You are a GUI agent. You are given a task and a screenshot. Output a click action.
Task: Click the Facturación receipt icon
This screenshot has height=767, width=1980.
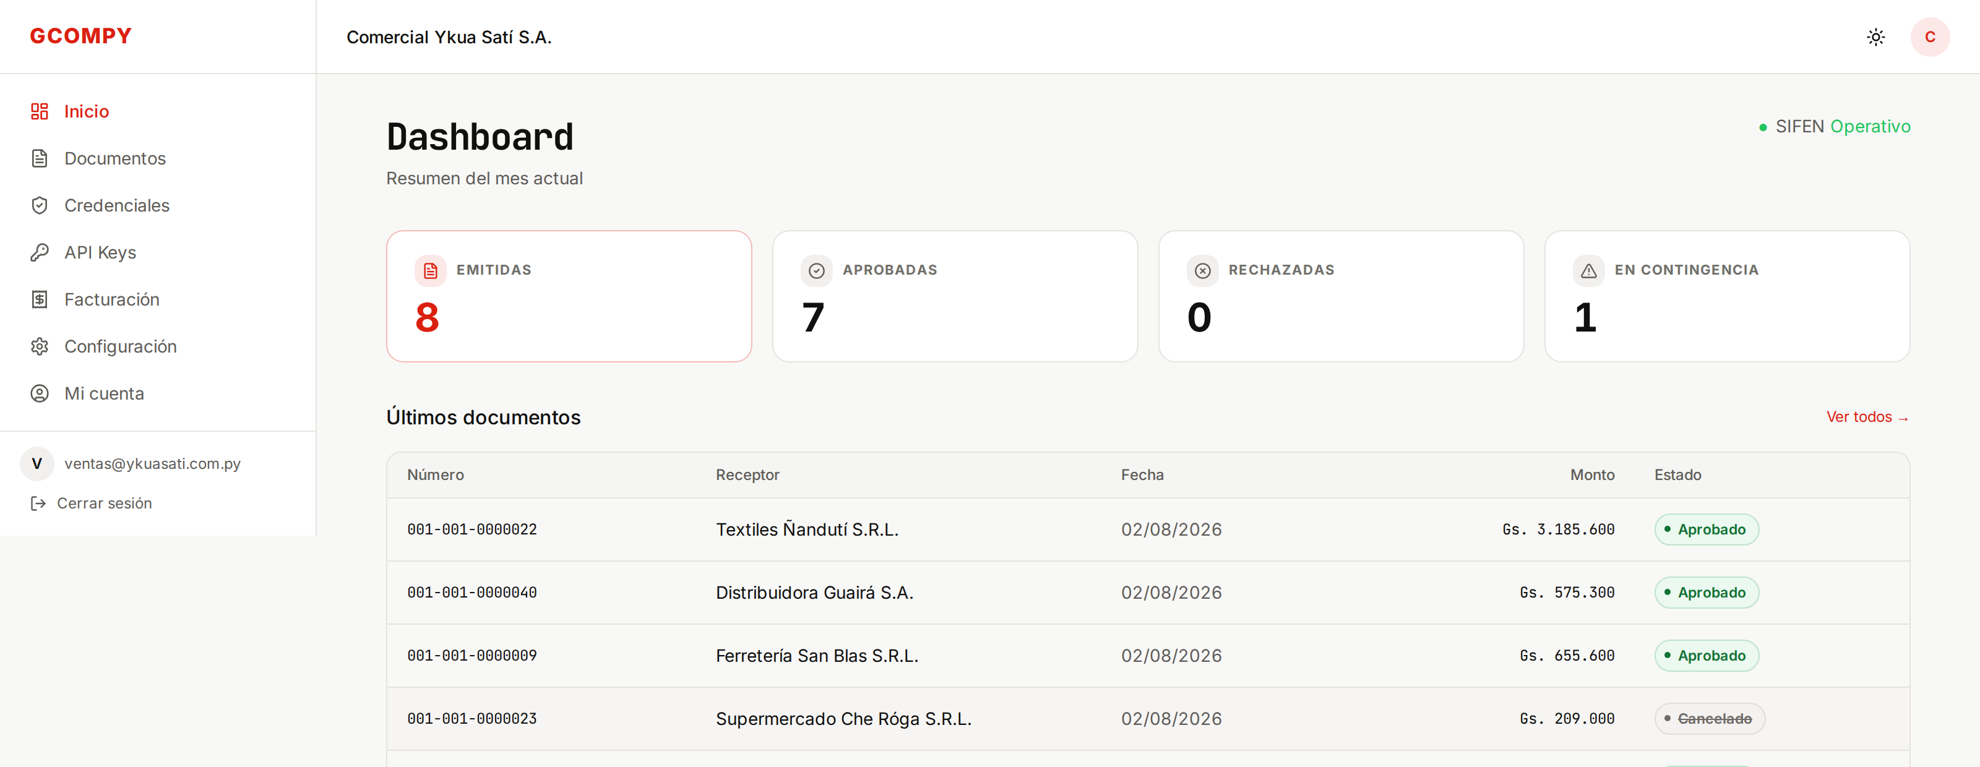[x=39, y=299]
